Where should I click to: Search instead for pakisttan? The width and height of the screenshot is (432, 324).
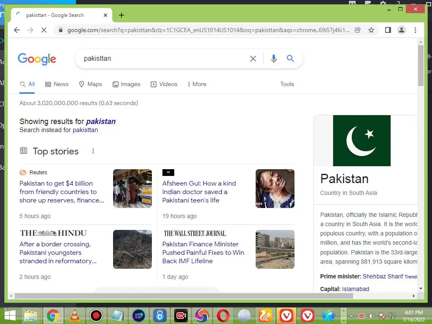click(85, 130)
